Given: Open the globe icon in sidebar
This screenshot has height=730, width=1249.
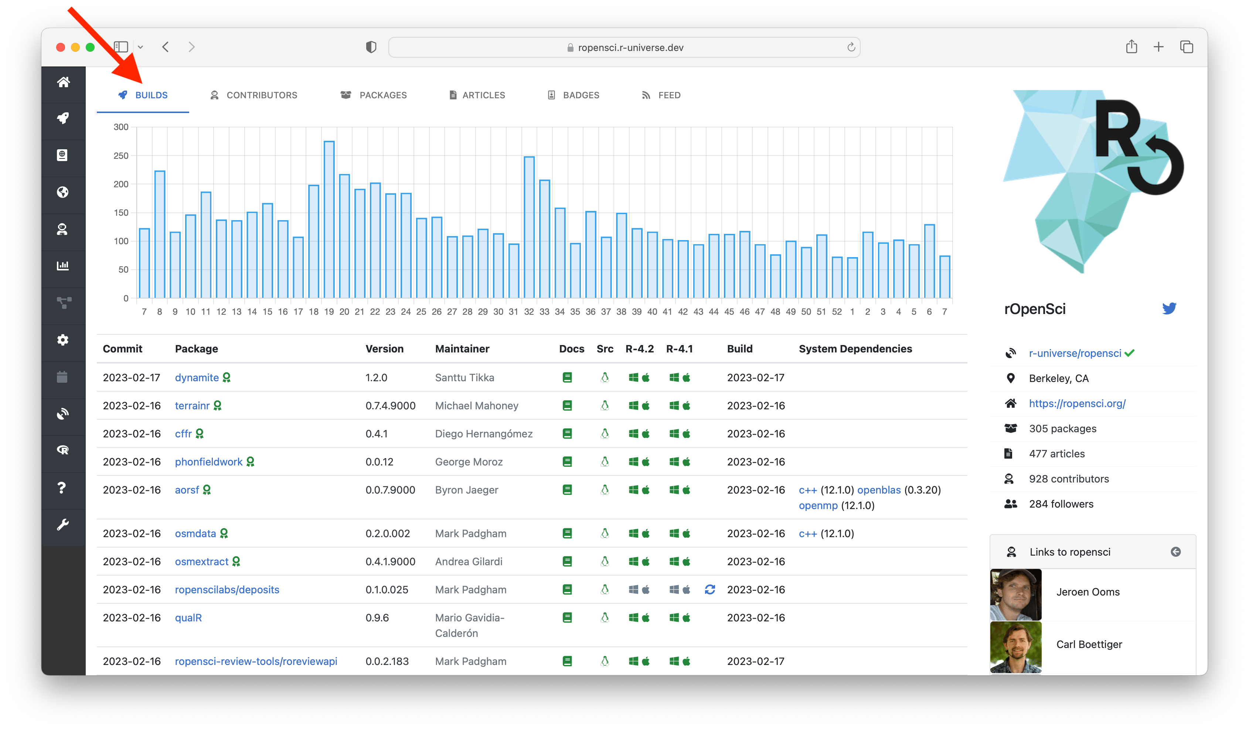Looking at the screenshot, I should pos(63,192).
